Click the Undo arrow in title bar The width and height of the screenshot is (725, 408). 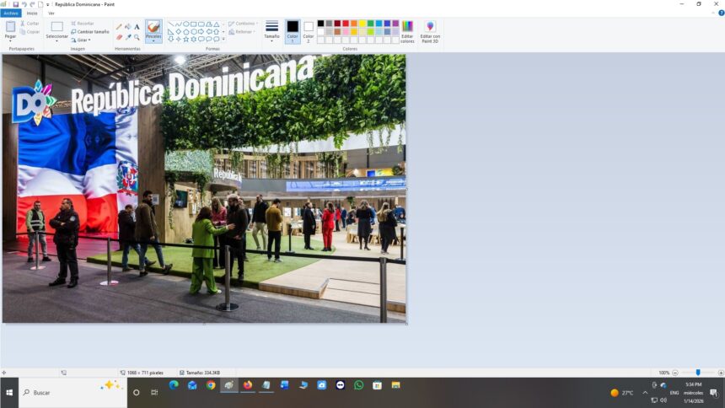(24, 4)
